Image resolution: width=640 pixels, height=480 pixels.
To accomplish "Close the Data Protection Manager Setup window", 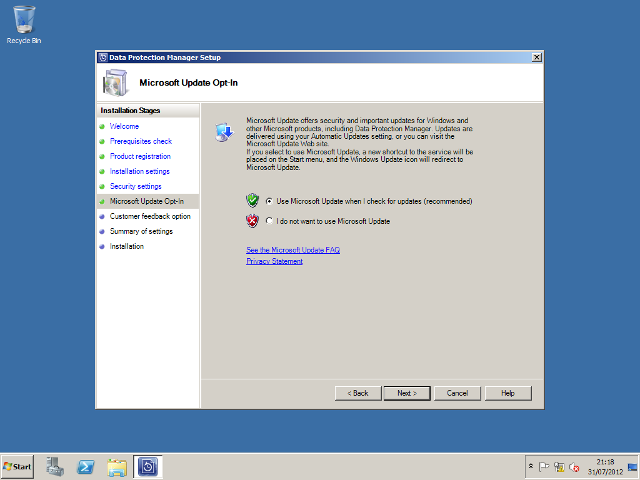I will [537, 57].
